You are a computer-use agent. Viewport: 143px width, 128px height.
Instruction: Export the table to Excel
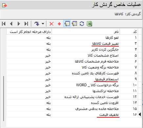(x=89, y=24)
